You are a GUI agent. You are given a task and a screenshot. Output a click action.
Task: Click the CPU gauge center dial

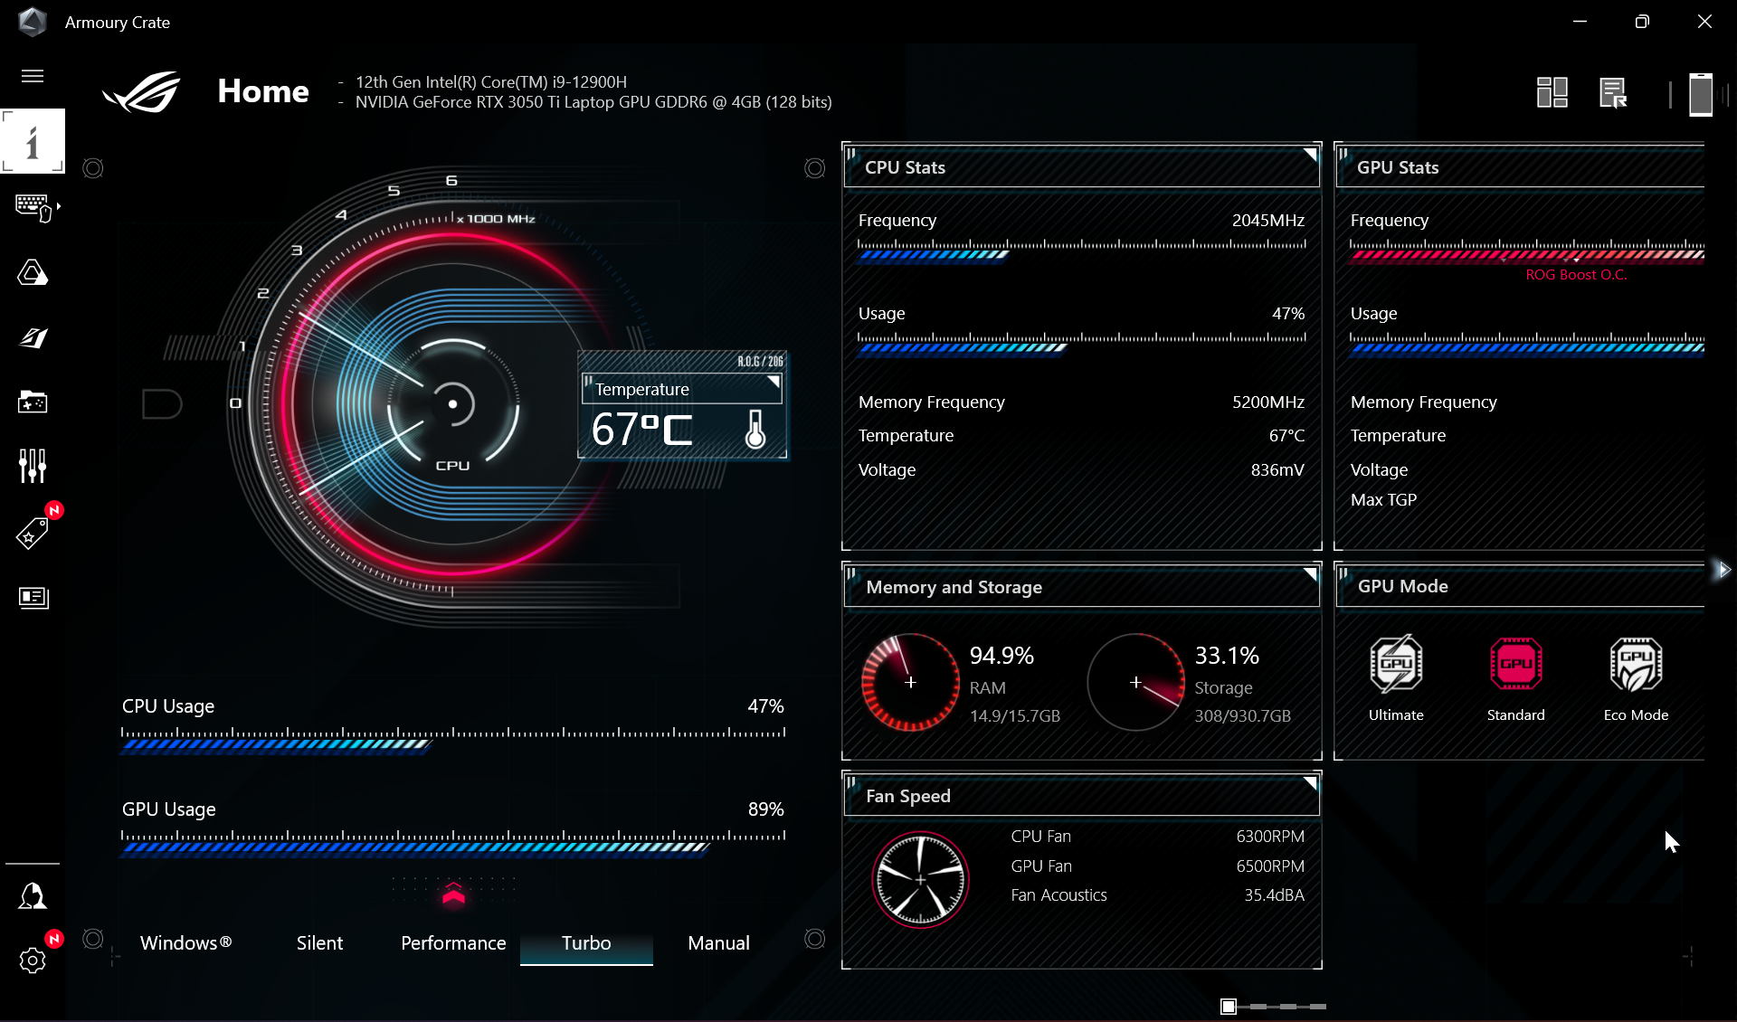(x=453, y=404)
